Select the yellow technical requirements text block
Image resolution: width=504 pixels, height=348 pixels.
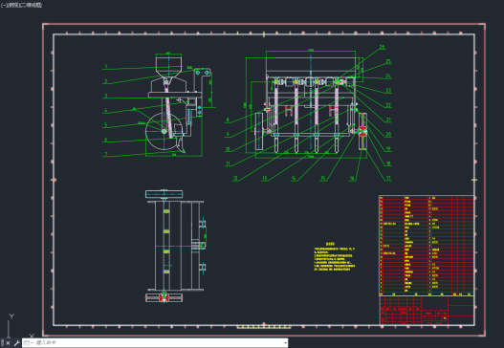335,257
